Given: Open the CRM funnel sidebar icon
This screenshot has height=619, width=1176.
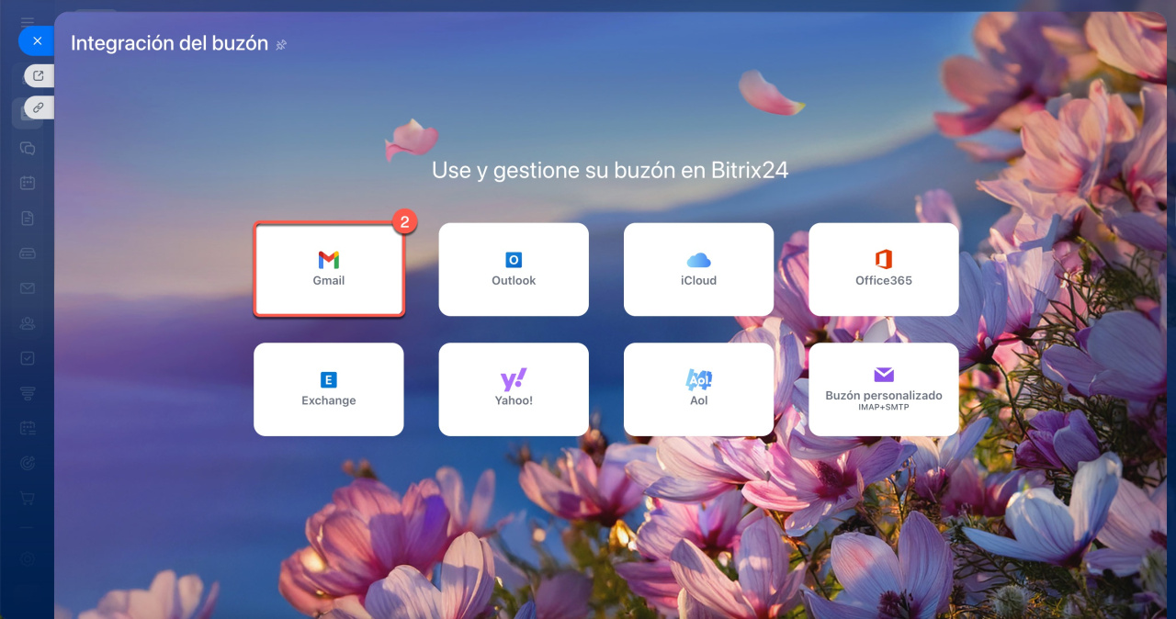Looking at the screenshot, I should click(x=28, y=393).
